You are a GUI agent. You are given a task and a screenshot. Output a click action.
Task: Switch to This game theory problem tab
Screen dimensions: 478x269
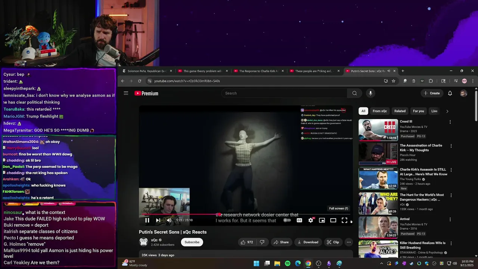coord(203,71)
